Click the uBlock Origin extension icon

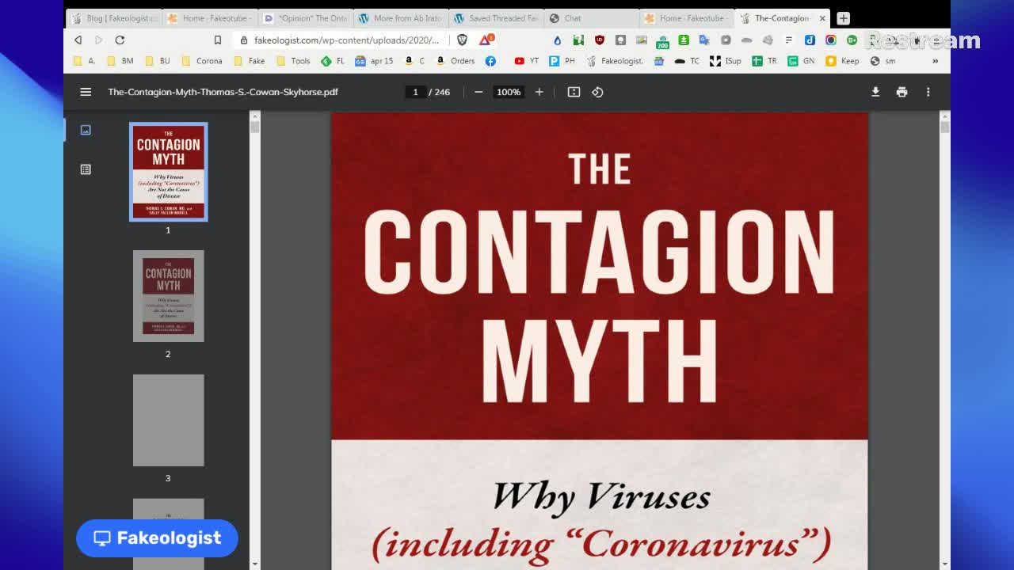click(x=600, y=40)
